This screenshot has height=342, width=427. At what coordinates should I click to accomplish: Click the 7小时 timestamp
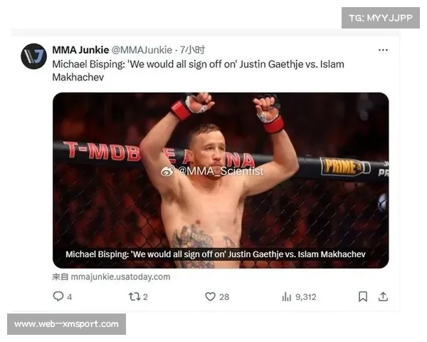(192, 50)
